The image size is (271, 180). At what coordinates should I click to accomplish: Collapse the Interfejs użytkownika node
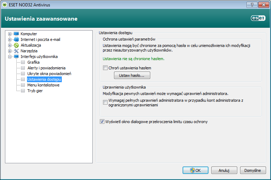click(x=10, y=57)
